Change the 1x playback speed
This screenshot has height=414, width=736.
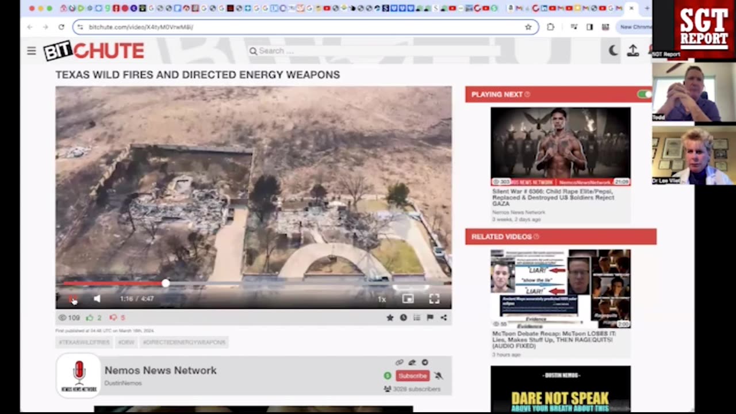point(382,299)
